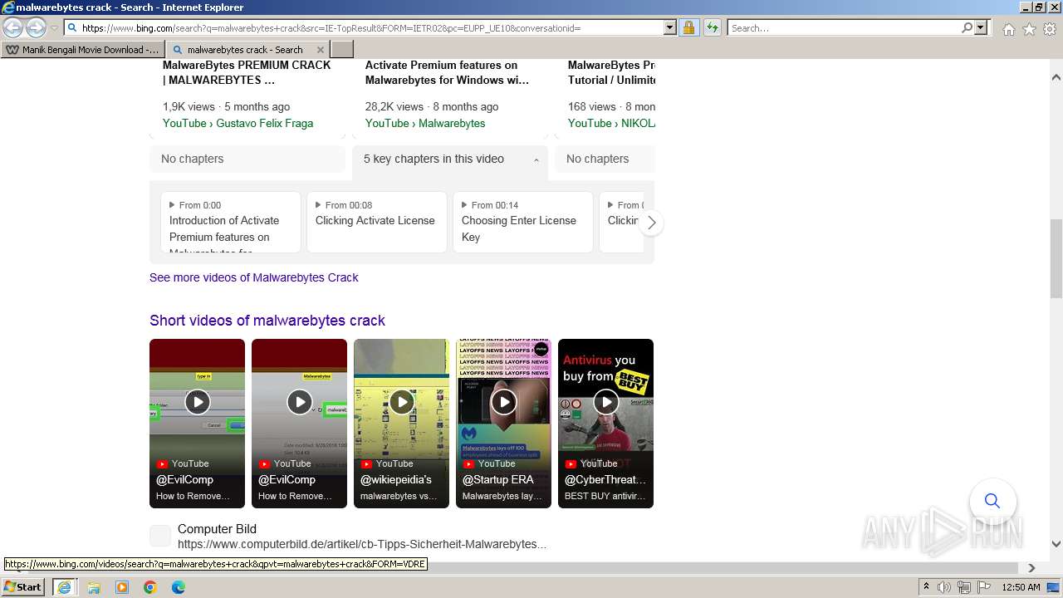Click the search magnifier in IE search box
This screenshot has width=1063, height=598.
[x=967, y=27]
